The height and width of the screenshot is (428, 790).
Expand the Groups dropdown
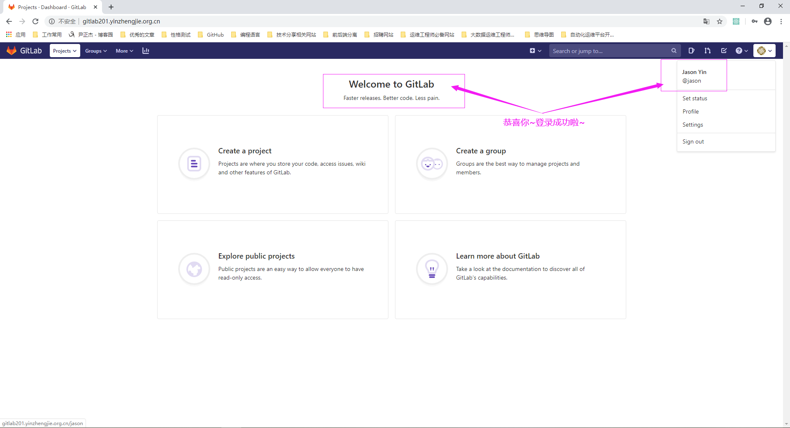click(x=96, y=51)
